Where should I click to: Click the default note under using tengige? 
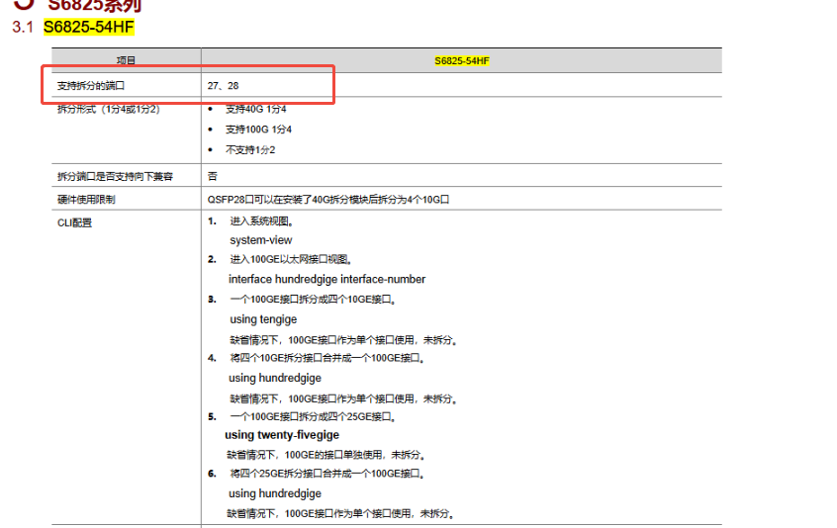(x=343, y=340)
